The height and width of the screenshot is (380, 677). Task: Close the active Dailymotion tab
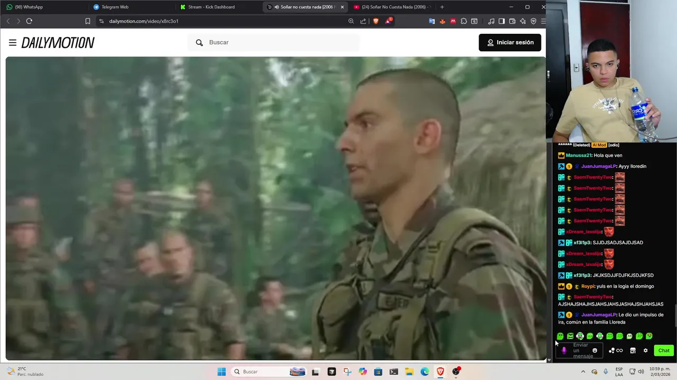pos(342,7)
